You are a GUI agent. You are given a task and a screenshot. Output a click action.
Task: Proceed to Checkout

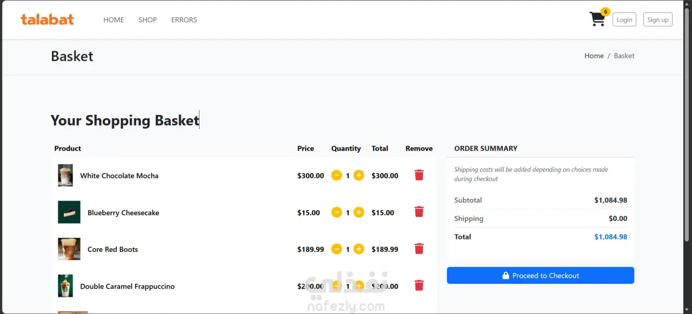point(541,275)
